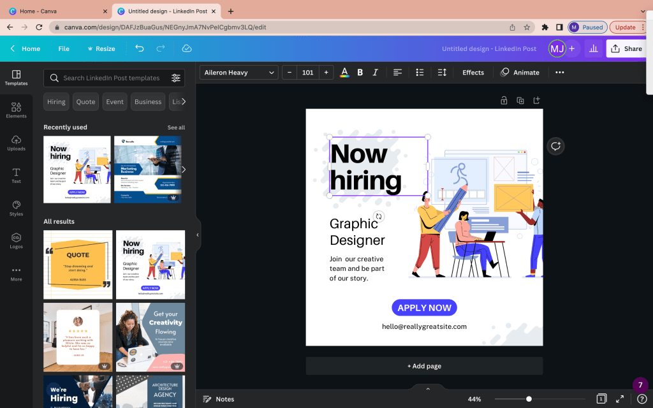Toggle bulleted list formatting
The width and height of the screenshot is (653, 408).
pos(420,73)
